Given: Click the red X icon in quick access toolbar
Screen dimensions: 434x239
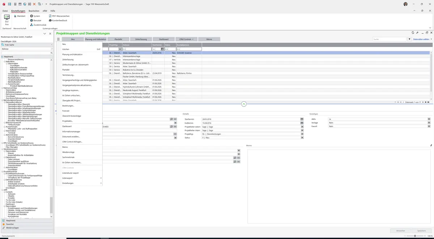Looking at the screenshot, I should tap(34, 4).
